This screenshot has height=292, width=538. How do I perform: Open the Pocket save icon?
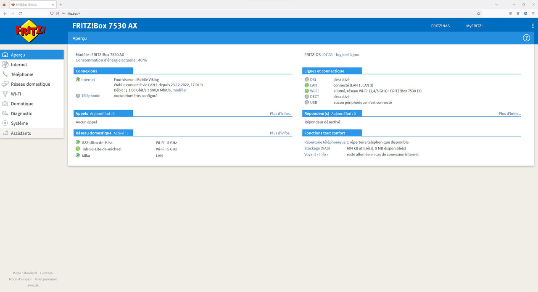[510, 13]
